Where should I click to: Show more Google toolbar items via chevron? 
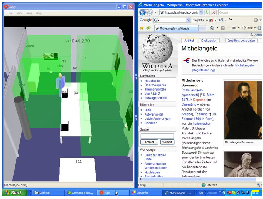click(231, 20)
